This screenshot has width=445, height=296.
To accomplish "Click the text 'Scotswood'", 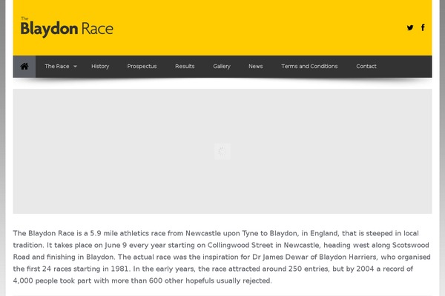I will 410,245.
